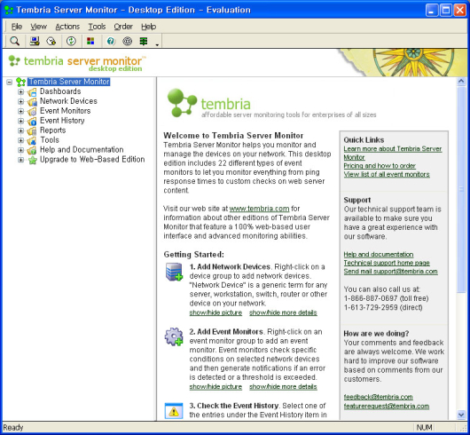Click the four colored squares dashboard icon

tap(90, 41)
